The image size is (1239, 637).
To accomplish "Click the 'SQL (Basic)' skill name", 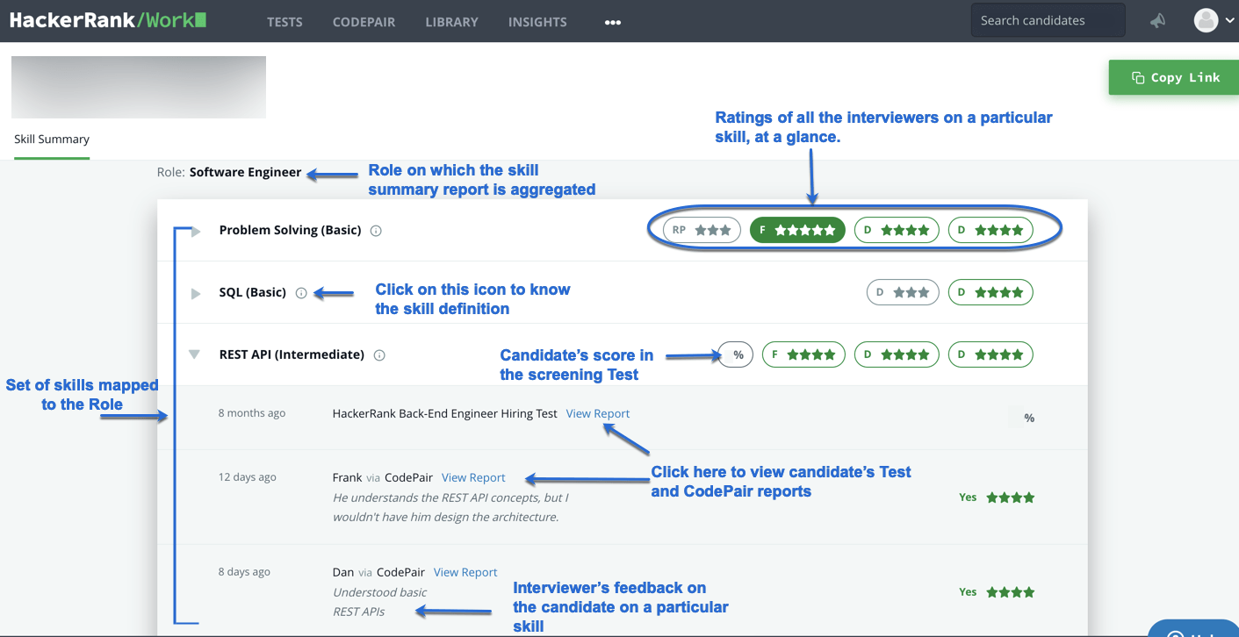I will 253,292.
